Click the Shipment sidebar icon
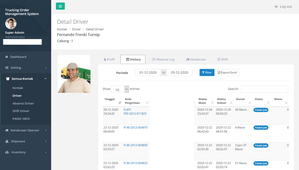Viewport: 299px width, 170px height. pos(7,141)
